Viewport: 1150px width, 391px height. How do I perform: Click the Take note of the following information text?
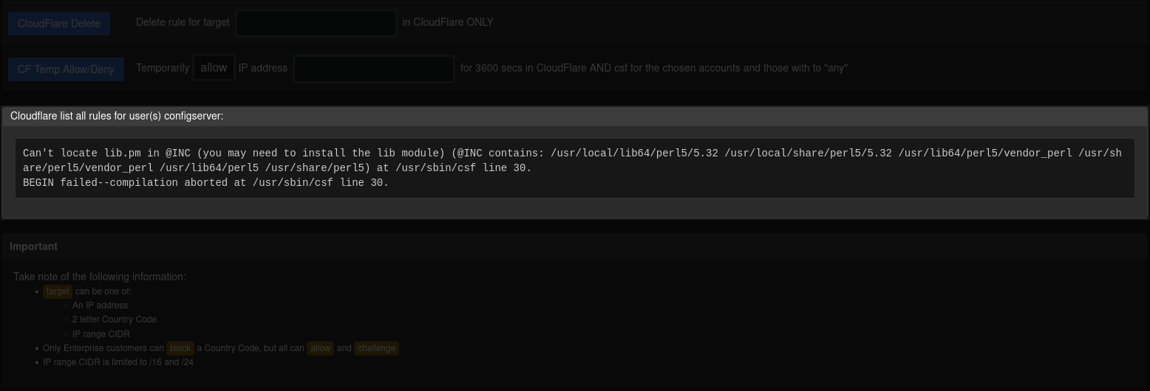[x=100, y=277]
